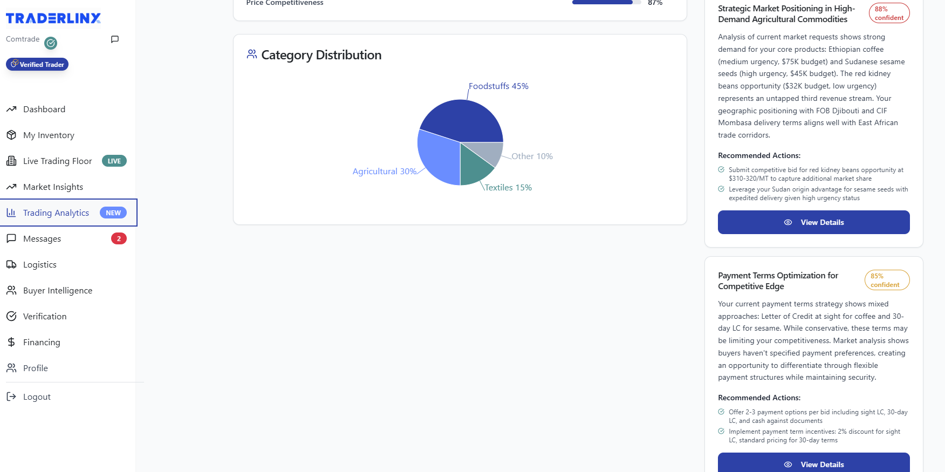Viewport: 945px width, 472px height.
Task: Click the Verified Trader badge
Action: [37, 64]
